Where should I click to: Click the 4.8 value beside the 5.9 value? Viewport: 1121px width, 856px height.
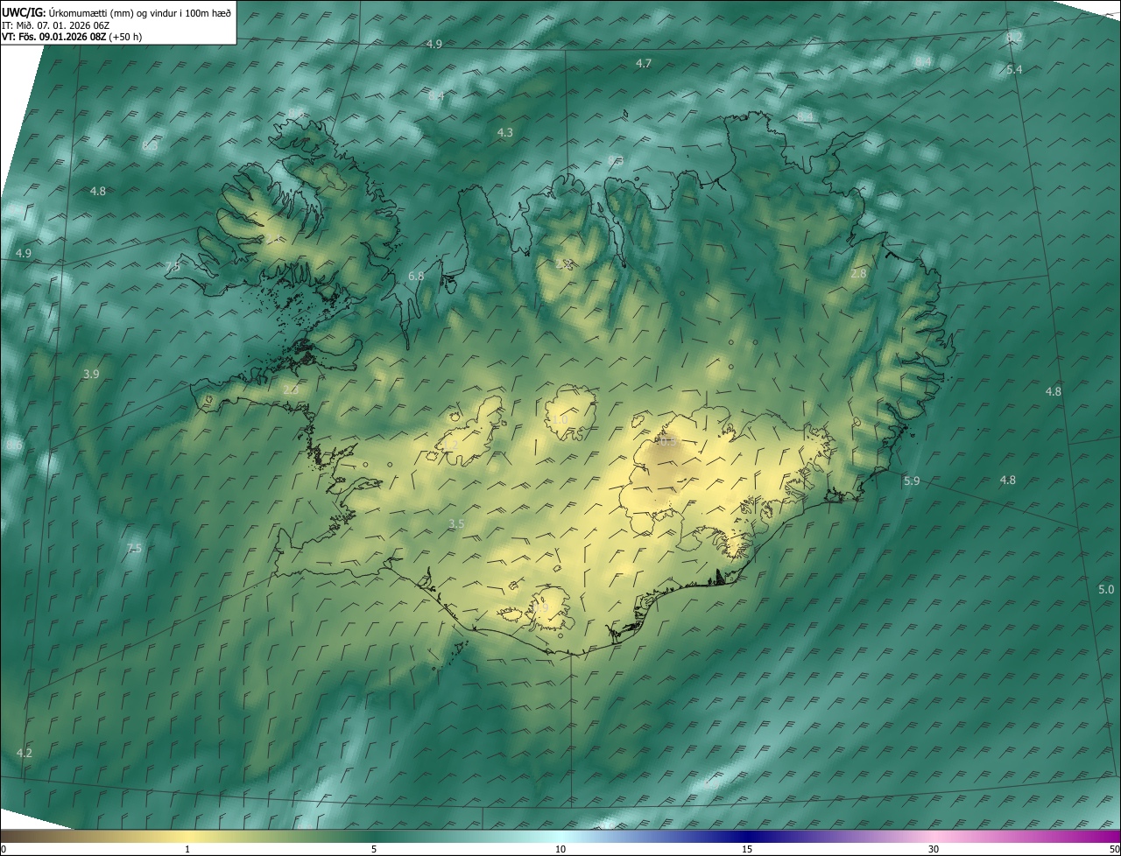pos(1008,480)
